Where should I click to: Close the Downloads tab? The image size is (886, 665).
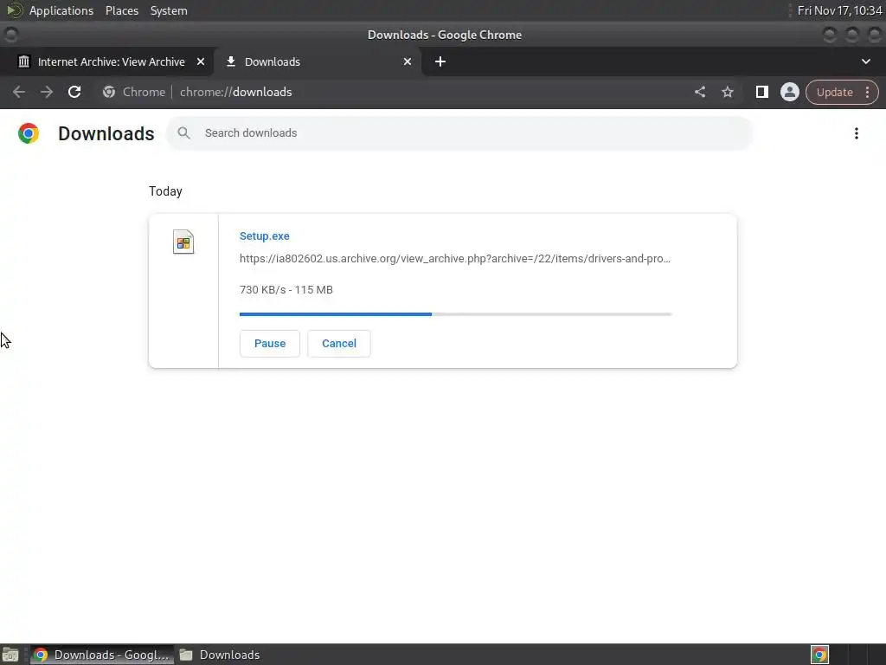tap(408, 61)
